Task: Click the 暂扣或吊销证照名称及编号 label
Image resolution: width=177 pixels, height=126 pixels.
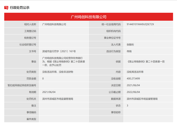Action: tap(22, 85)
